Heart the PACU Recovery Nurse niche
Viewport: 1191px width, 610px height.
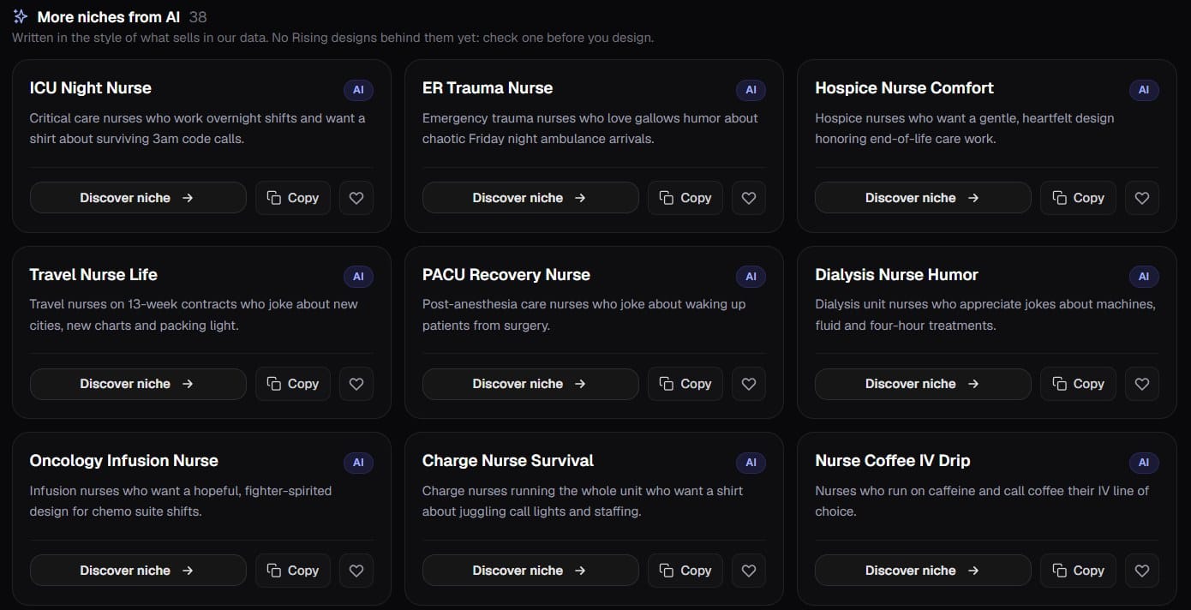pos(749,384)
